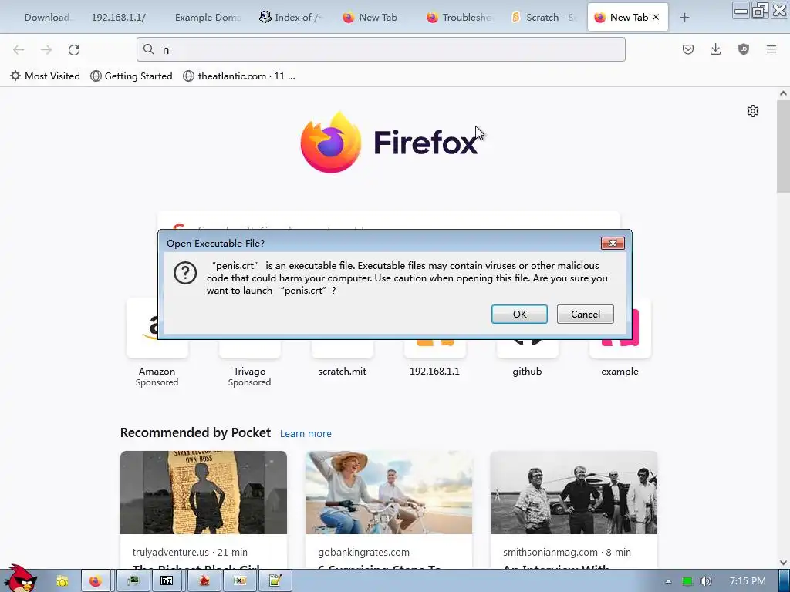790x592 pixels.
Task: Switch to the first inactive New Tab
Action: tap(376, 18)
